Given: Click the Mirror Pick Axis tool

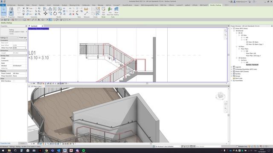Looking at the screenshot, I should 55,8.
